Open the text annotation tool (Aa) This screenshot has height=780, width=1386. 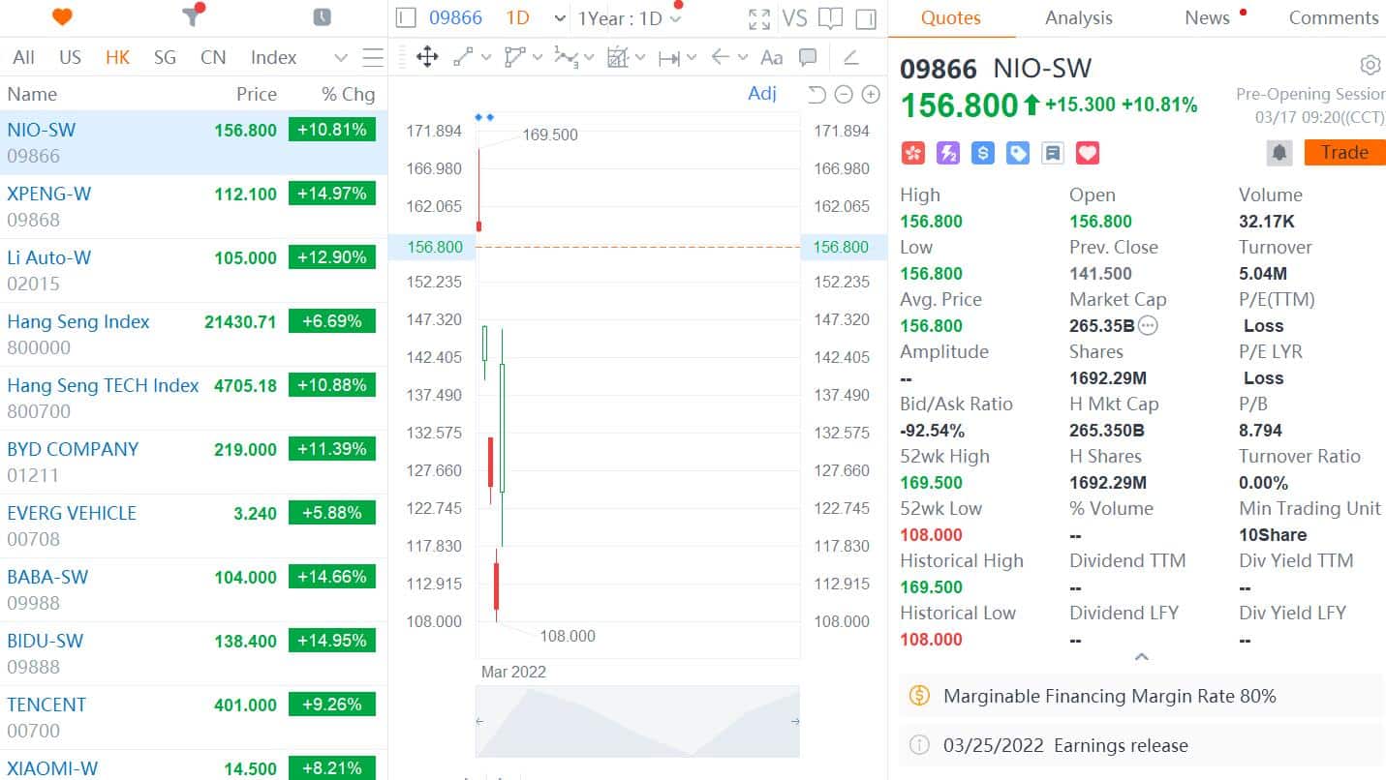click(x=771, y=57)
